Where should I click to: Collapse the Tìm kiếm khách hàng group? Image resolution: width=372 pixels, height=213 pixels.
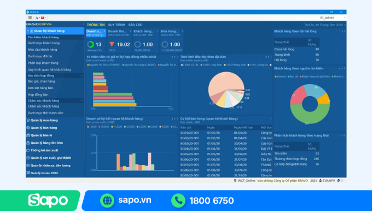[x=82, y=37]
